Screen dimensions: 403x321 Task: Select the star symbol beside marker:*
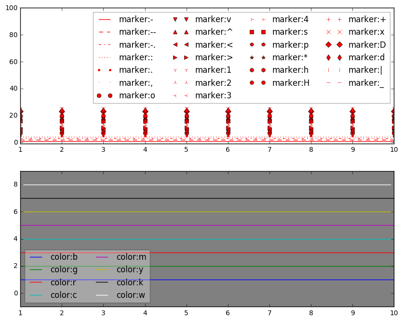tap(252, 57)
